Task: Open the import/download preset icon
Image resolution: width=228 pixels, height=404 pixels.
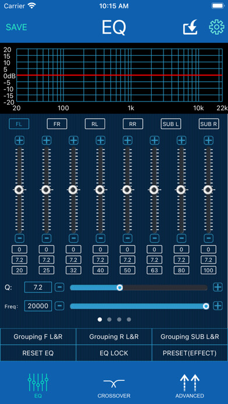Action: 190,27
